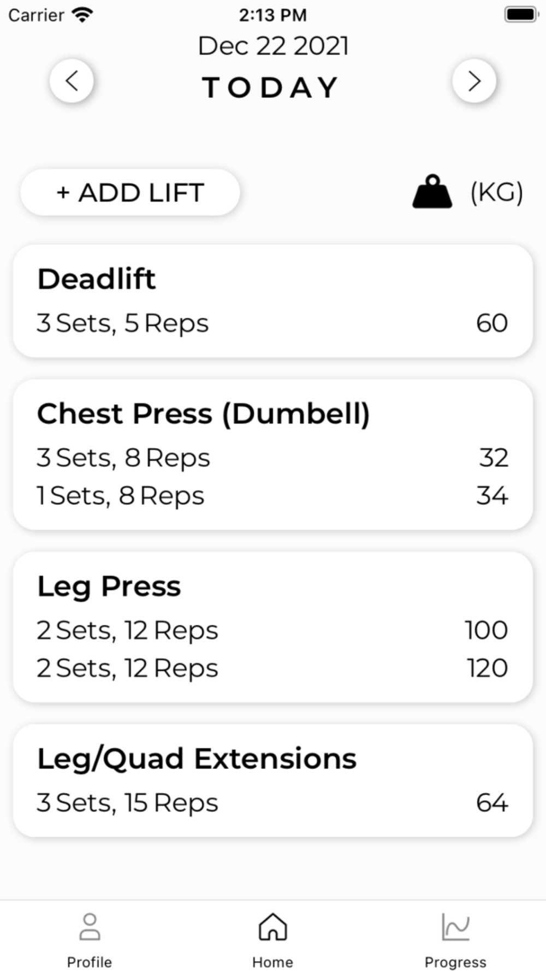This screenshot has width=546, height=971.
Task: Tap the Wi-Fi status icon
Action: [x=82, y=15]
